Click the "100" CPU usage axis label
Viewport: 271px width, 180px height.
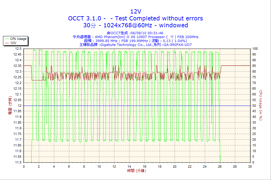click(x=255, y=49)
